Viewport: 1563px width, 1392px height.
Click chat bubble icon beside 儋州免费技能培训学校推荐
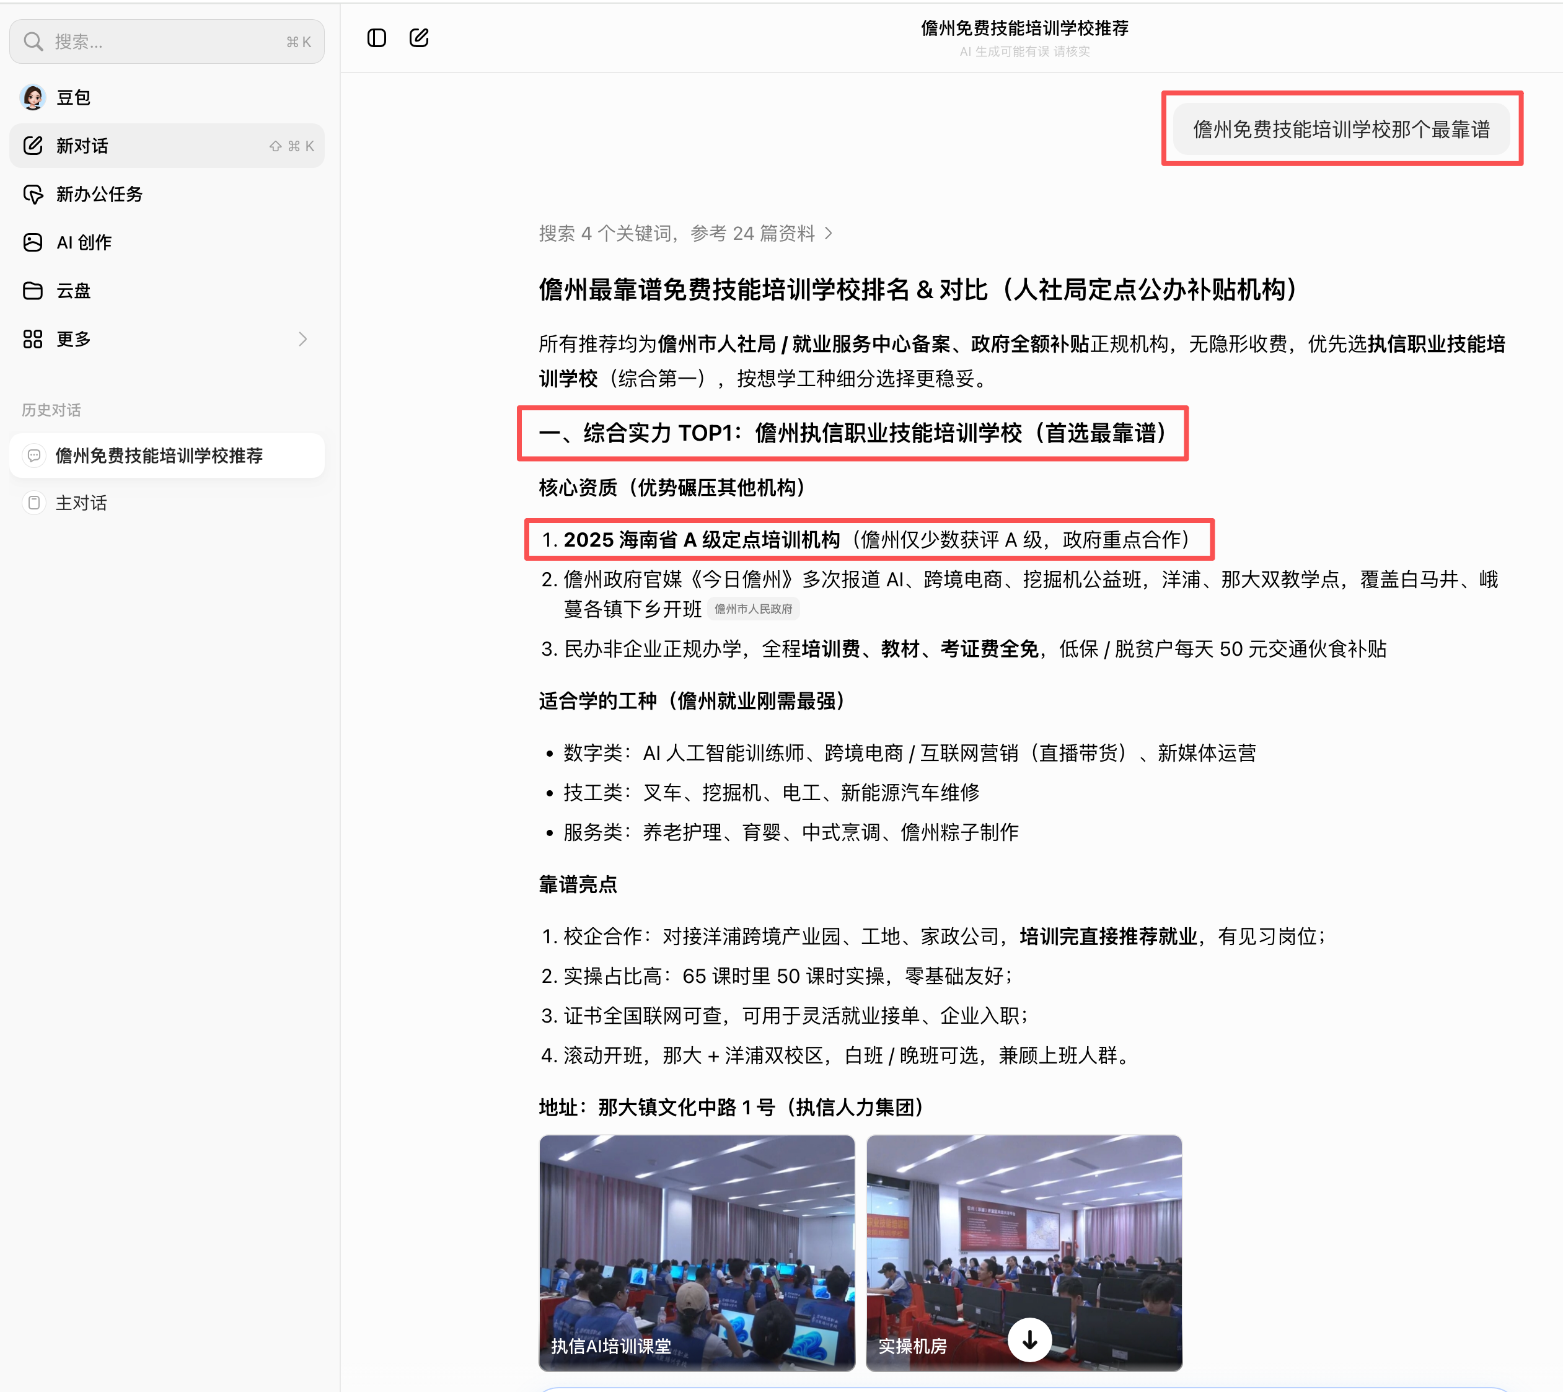(33, 455)
